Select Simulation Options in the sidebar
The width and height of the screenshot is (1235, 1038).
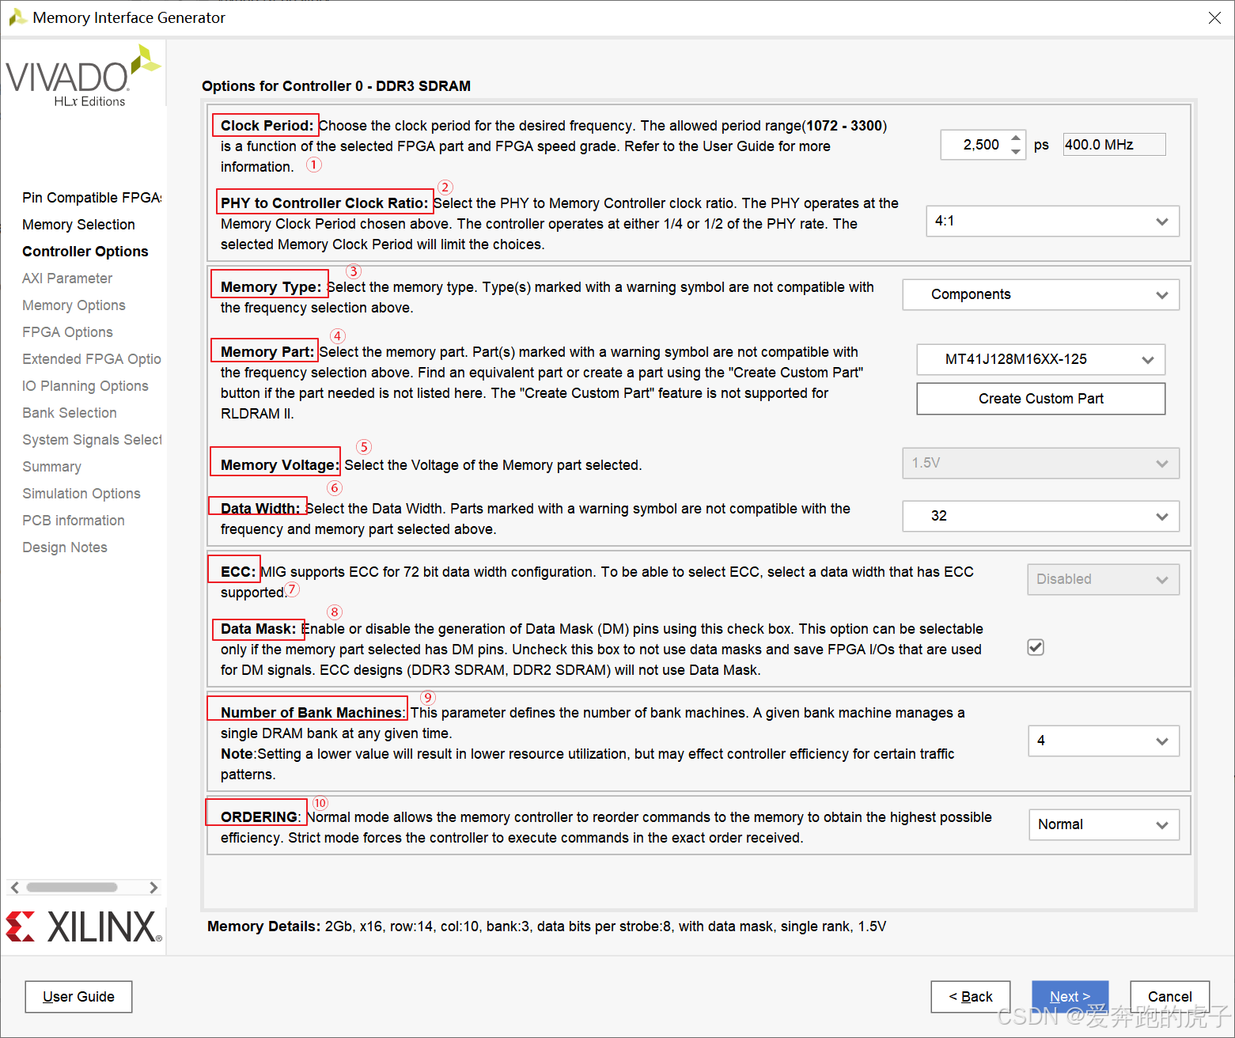[81, 494]
